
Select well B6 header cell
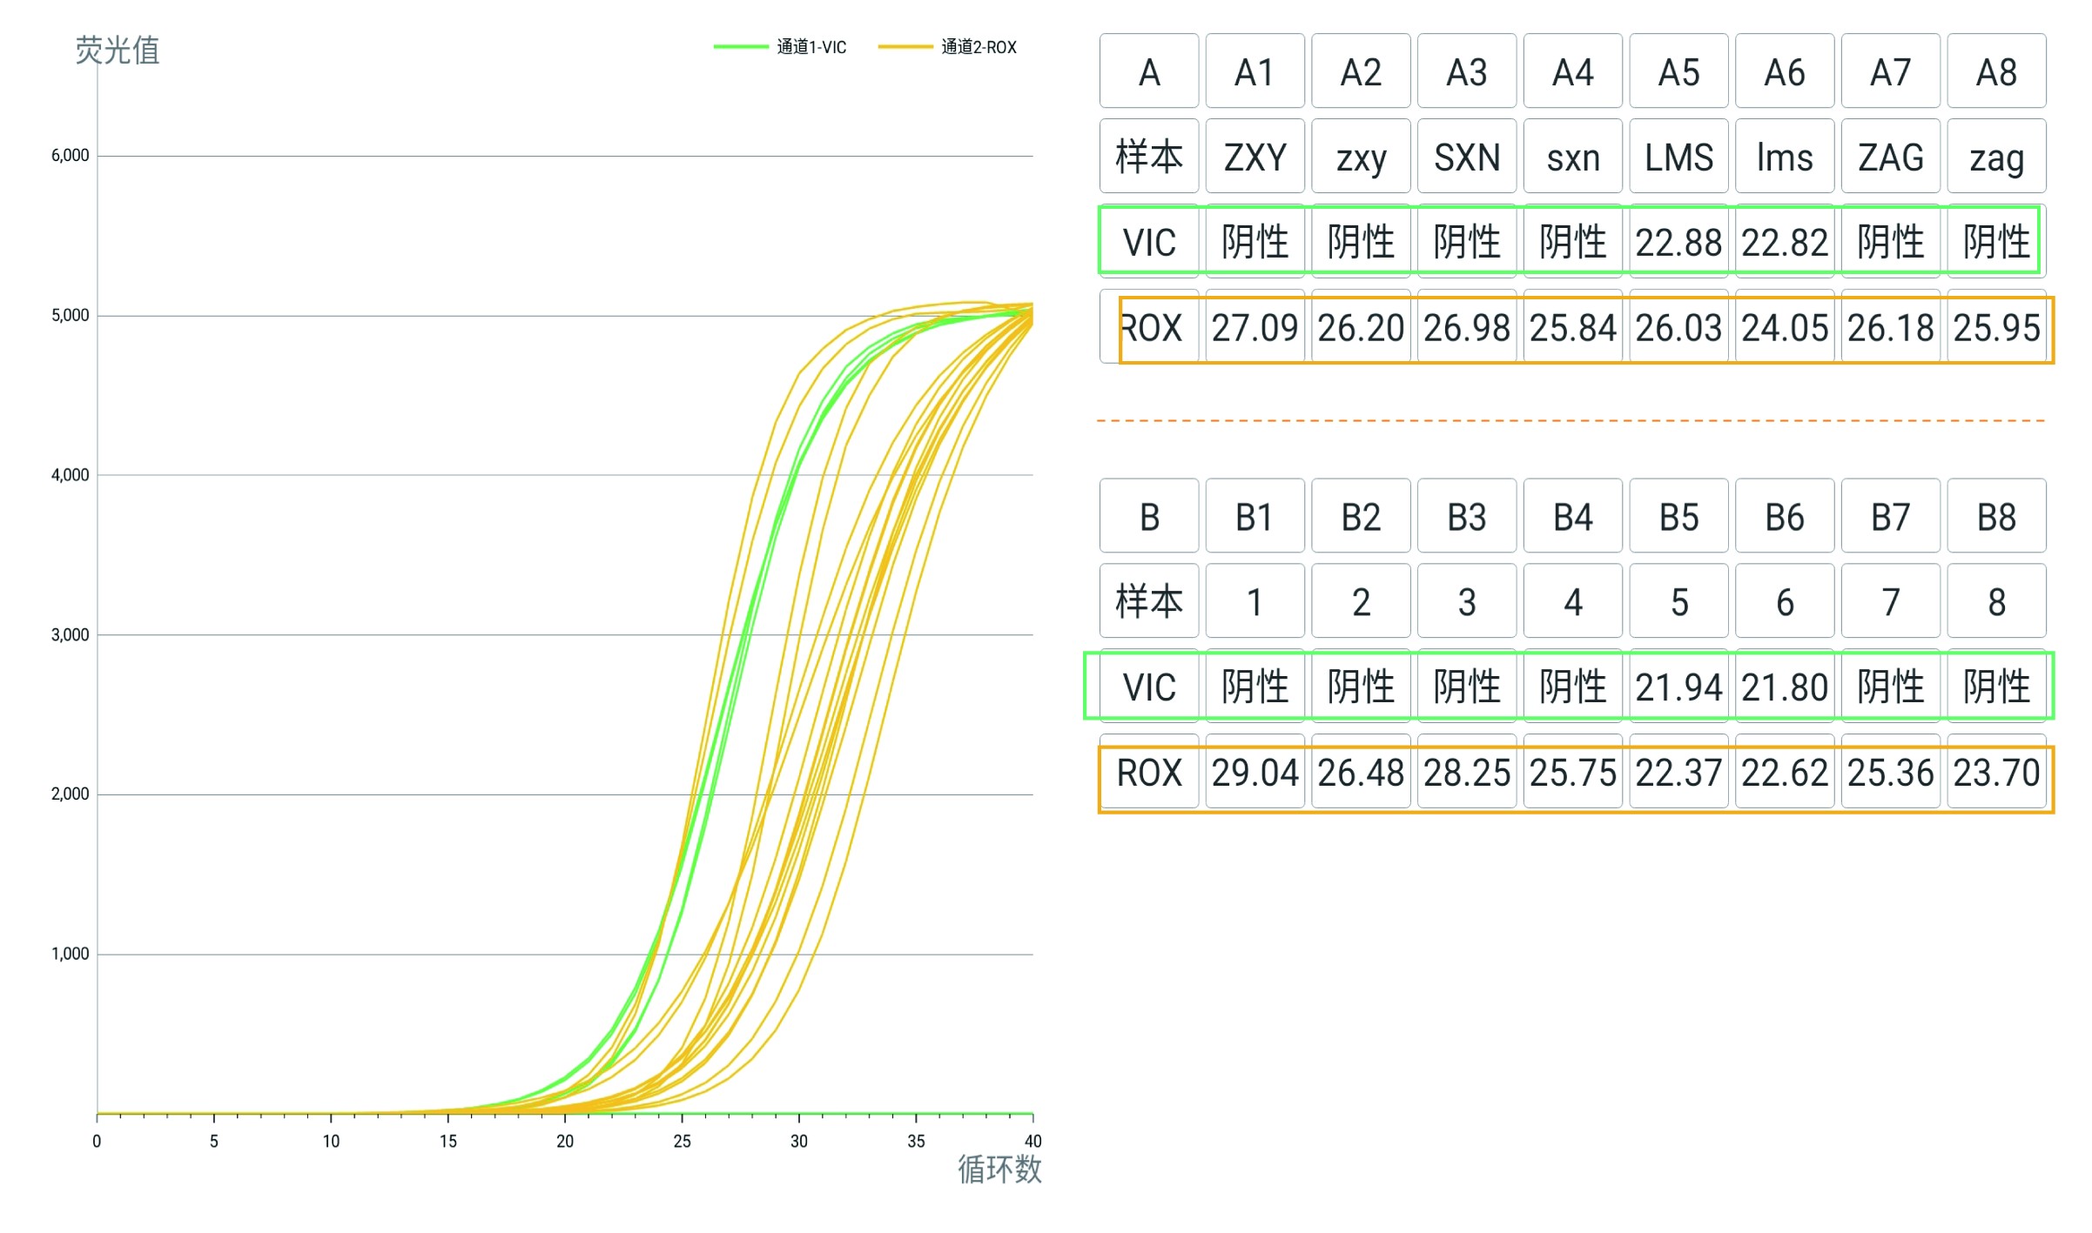(x=1785, y=517)
